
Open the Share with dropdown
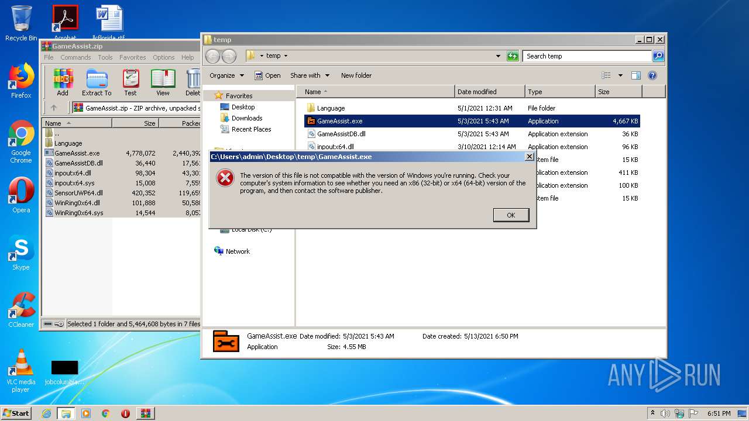point(310,75)
